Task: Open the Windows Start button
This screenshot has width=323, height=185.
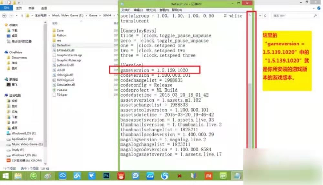Action: tap(5, 176)
